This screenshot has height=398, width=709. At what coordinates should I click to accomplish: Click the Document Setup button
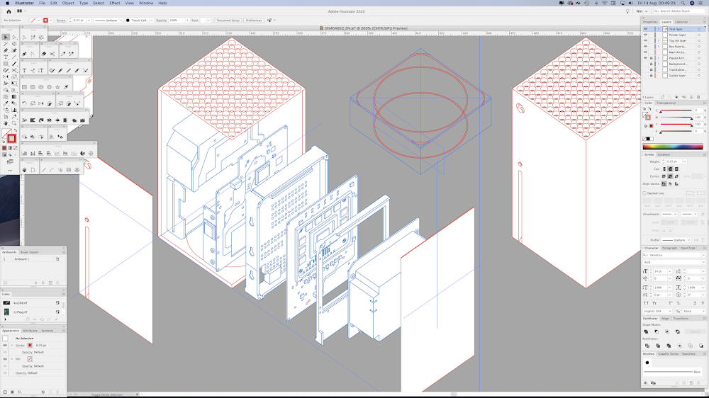tap(228, 21)
